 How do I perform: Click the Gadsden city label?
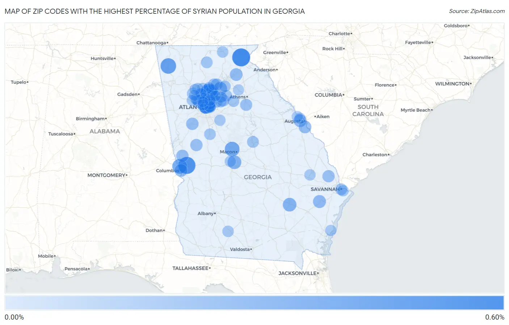point(127,94)
